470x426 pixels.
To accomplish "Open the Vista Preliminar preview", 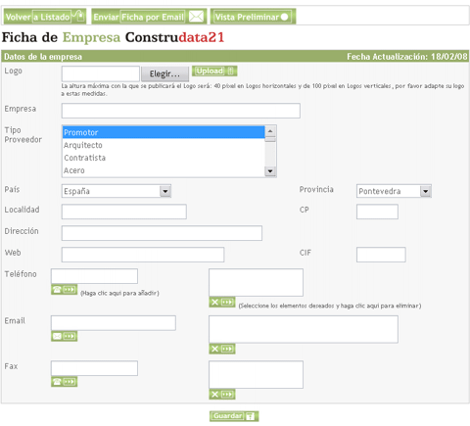I will coord(253,17).
